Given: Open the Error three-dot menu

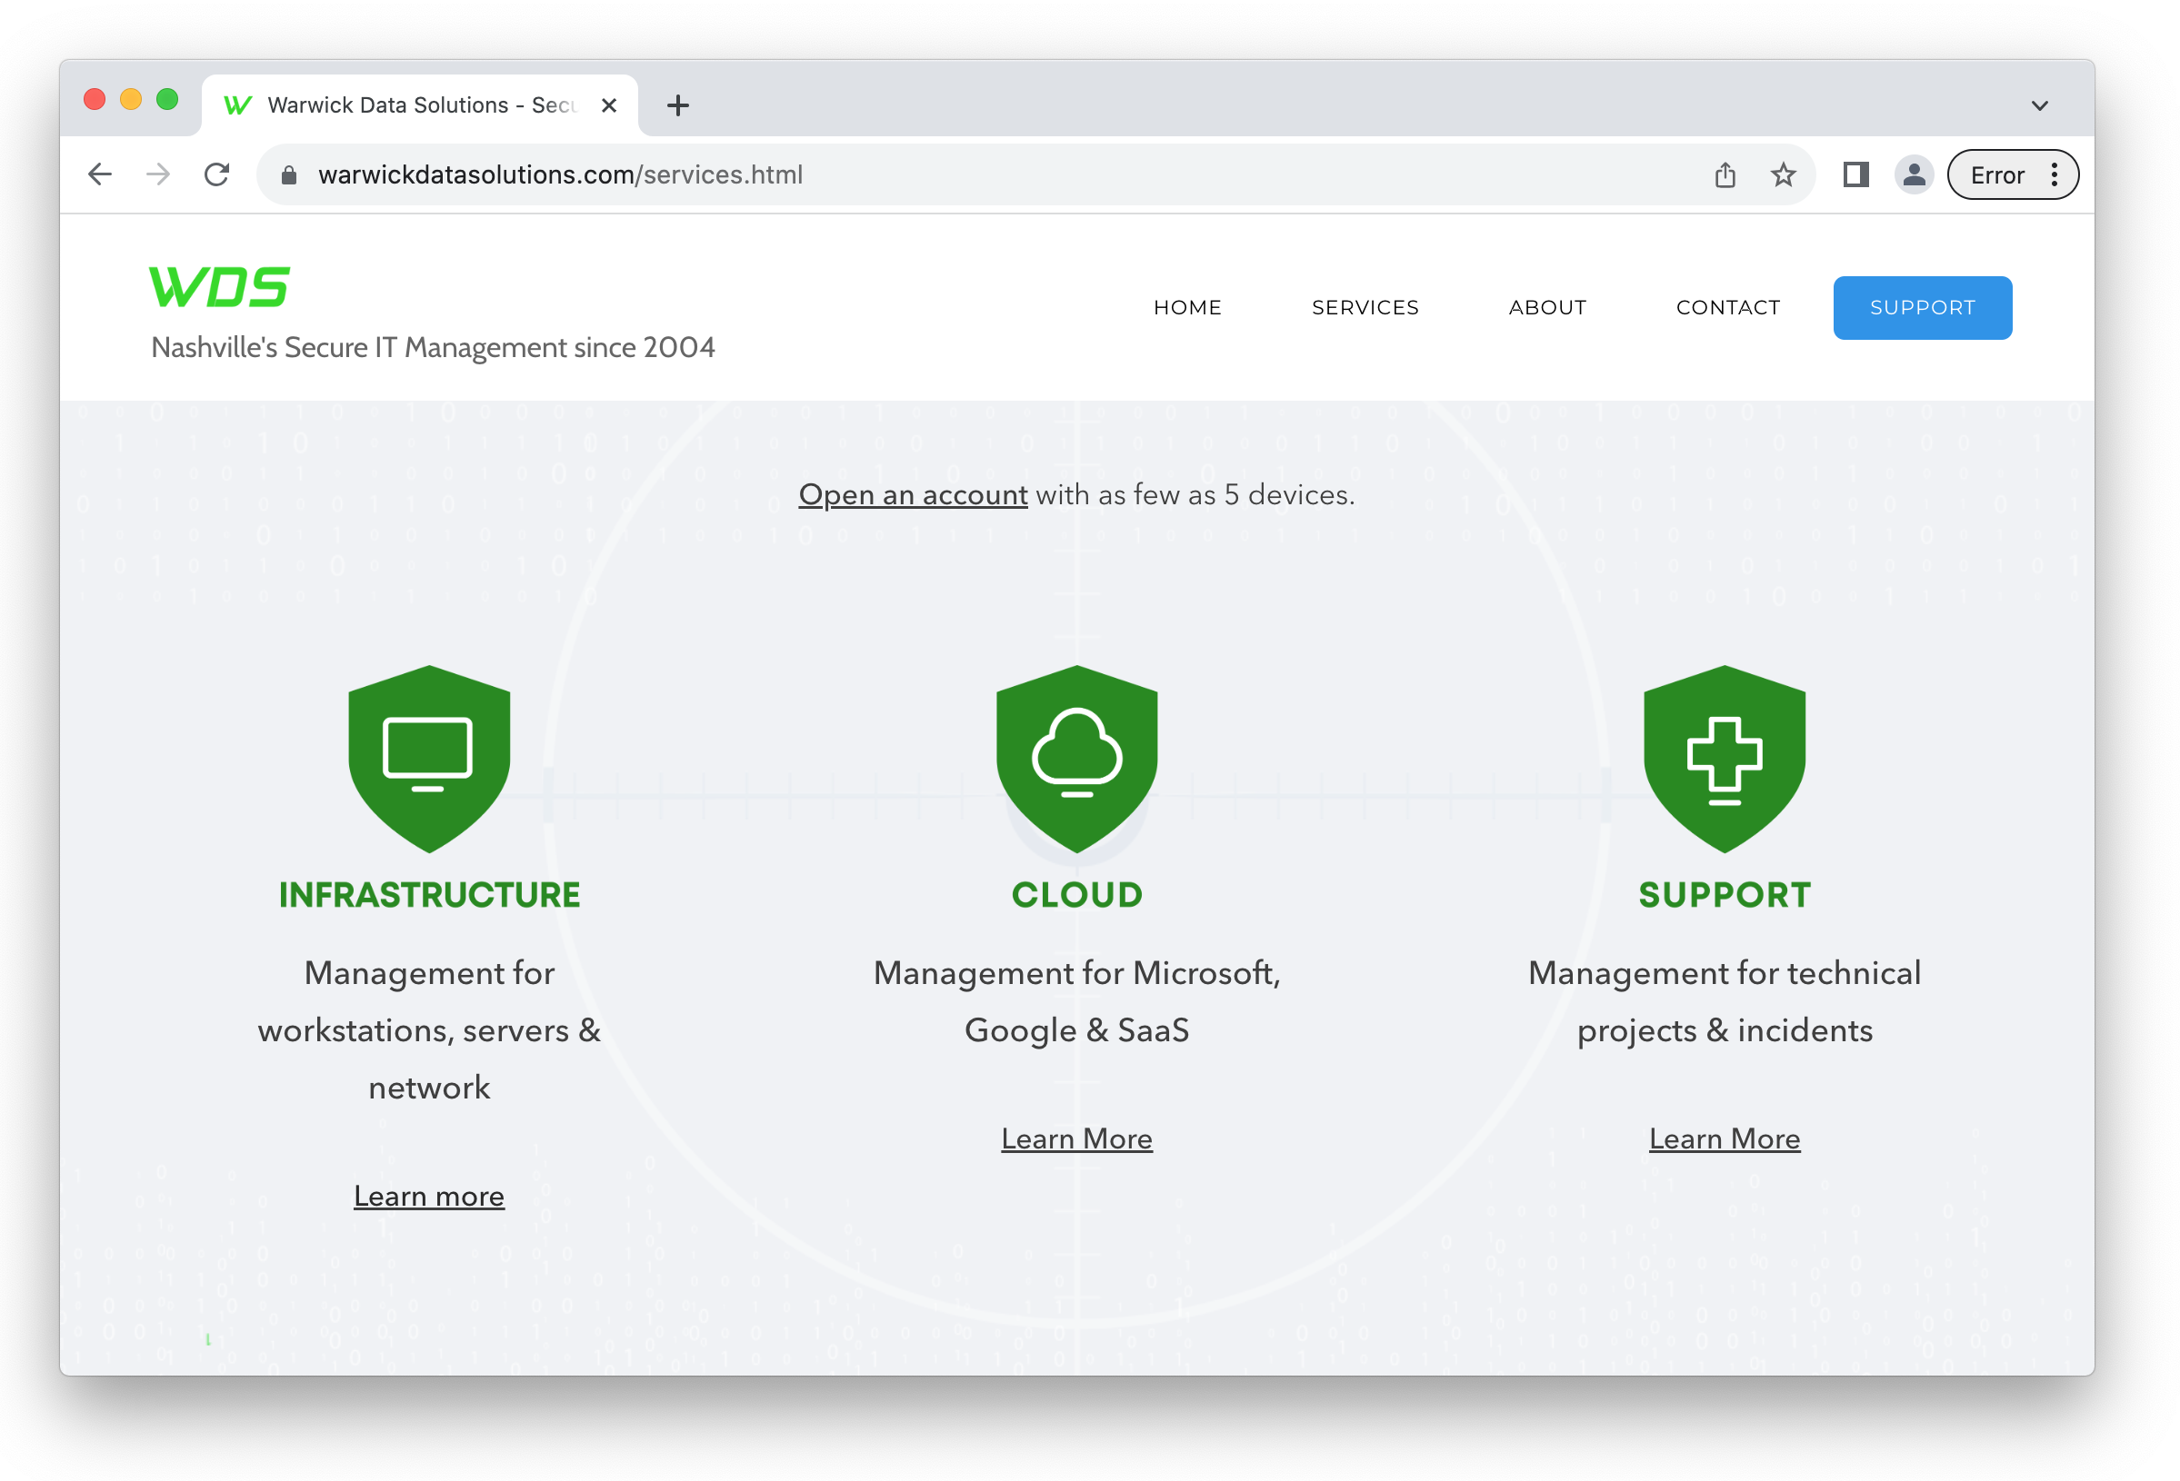Looking at the screenshot, I should (x=2054, y=174).
